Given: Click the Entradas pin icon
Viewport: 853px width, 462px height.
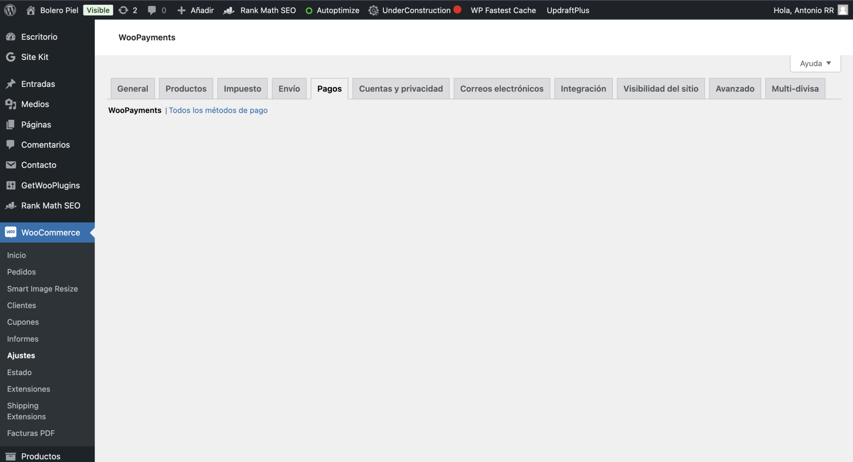Looking at the screenshot, I should click(x=11, y=84).
